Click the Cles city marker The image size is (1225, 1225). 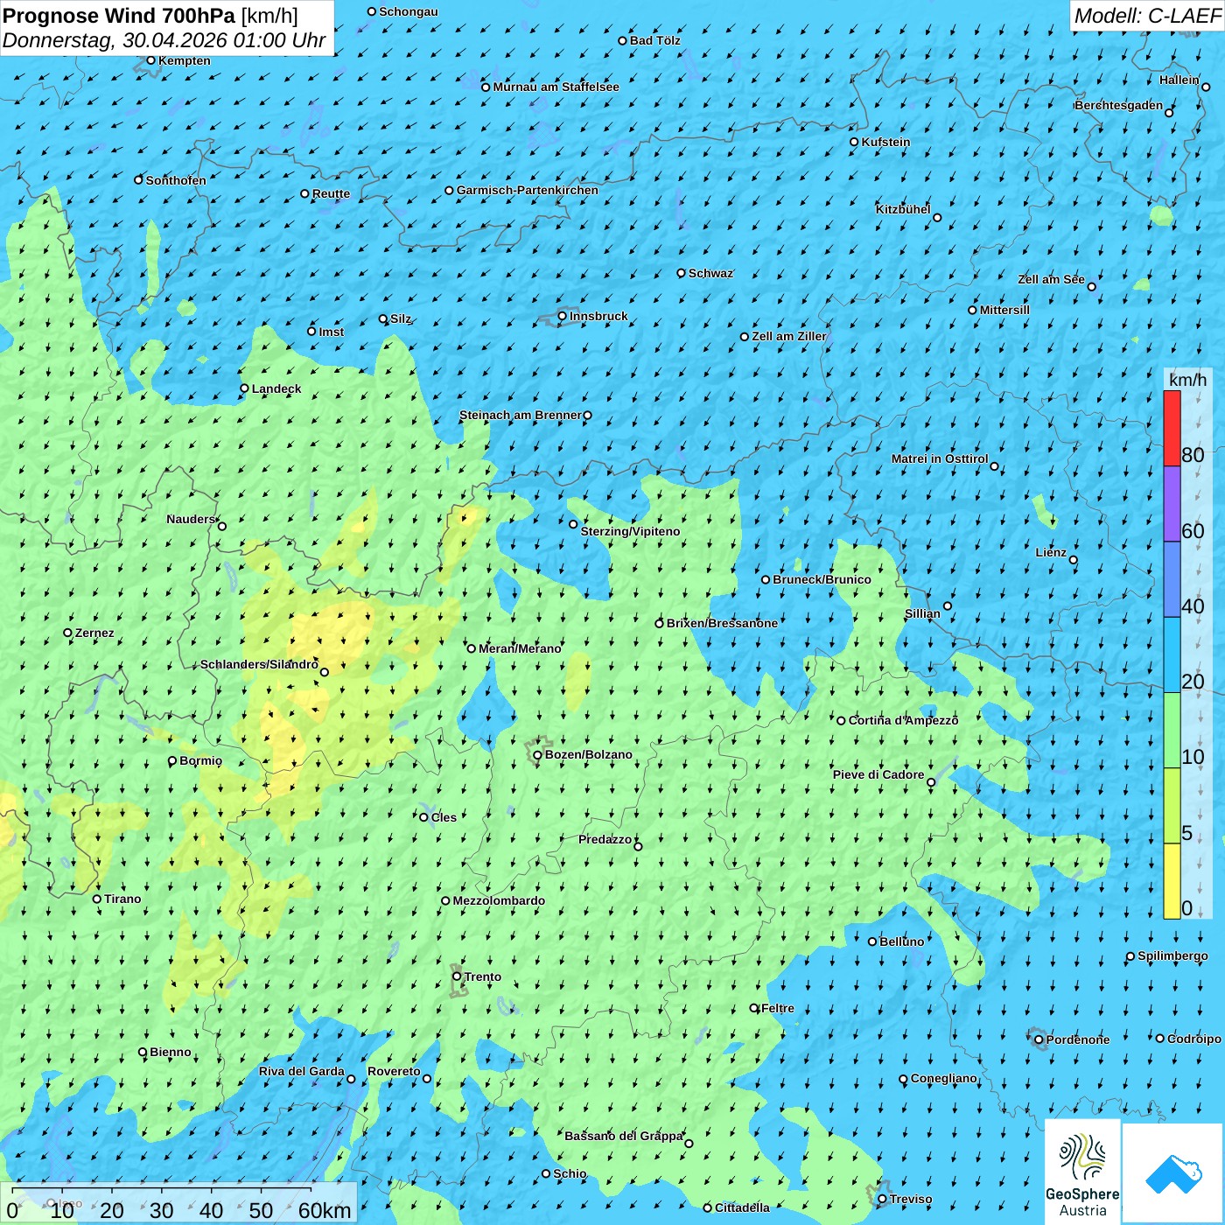click(423, 817)
